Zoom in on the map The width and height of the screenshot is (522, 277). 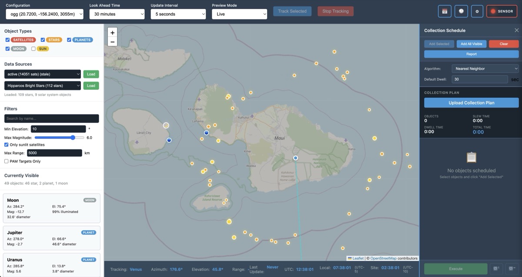click(112, 33)
